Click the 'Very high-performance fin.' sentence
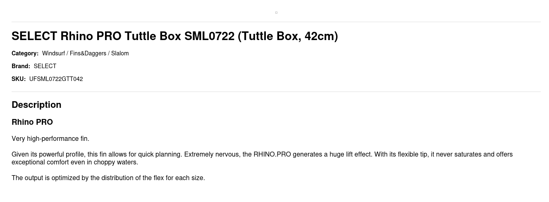 [x=50, y=139]
